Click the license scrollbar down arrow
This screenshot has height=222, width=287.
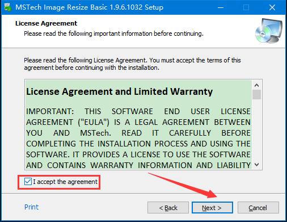pos(256,165)
